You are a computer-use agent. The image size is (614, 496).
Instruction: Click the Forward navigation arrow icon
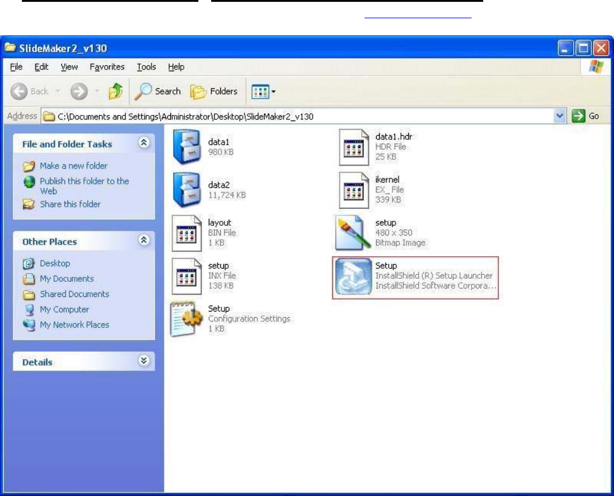78,92
